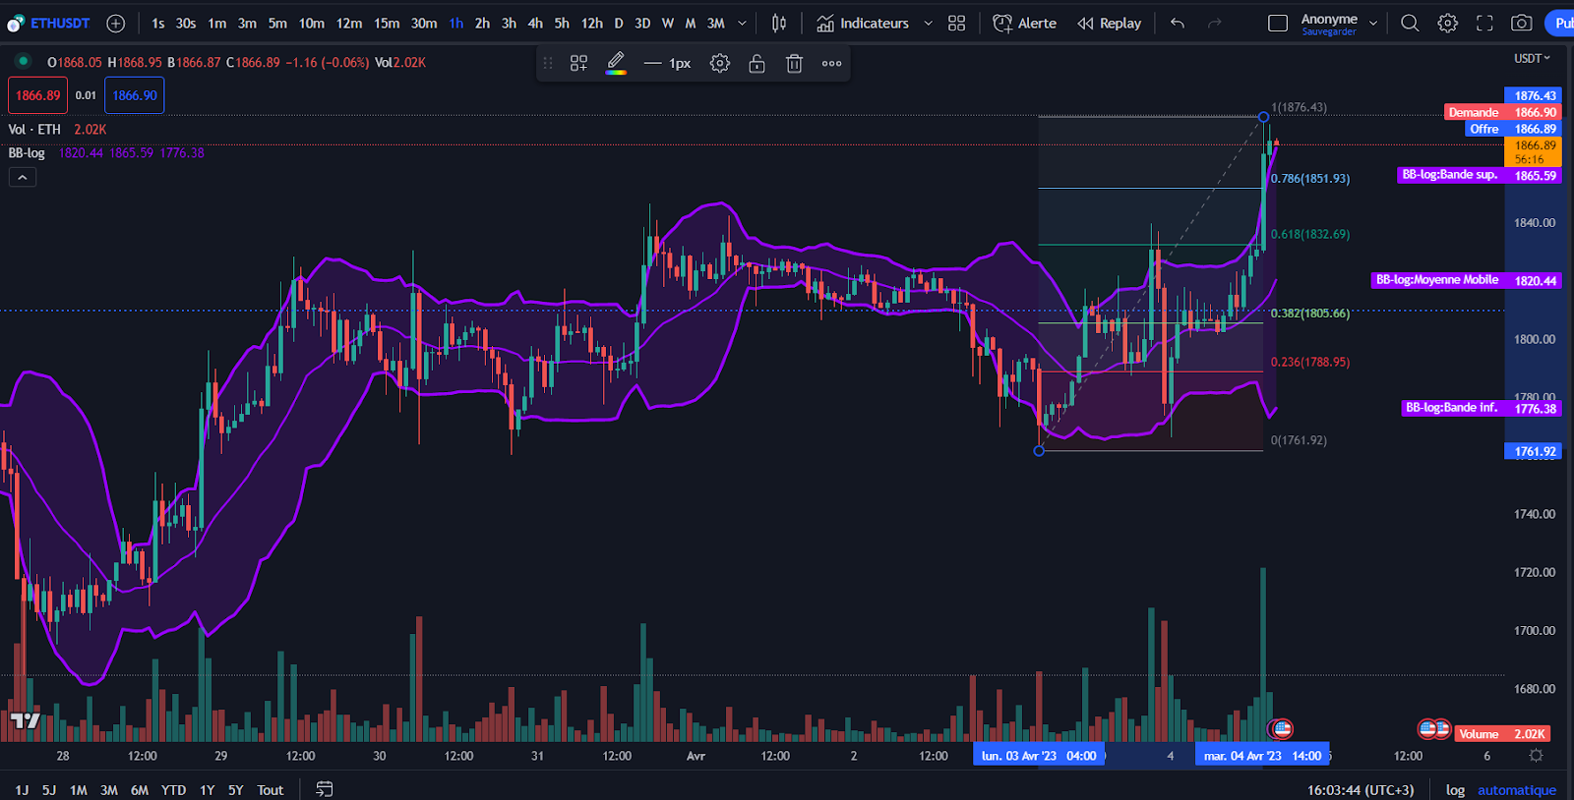Select the 15m timeframe
Image resolution: width=1574 pixels, height=800 pixels.
387,23
